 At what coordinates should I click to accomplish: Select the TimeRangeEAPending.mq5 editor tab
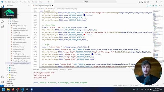coord(43,6)
